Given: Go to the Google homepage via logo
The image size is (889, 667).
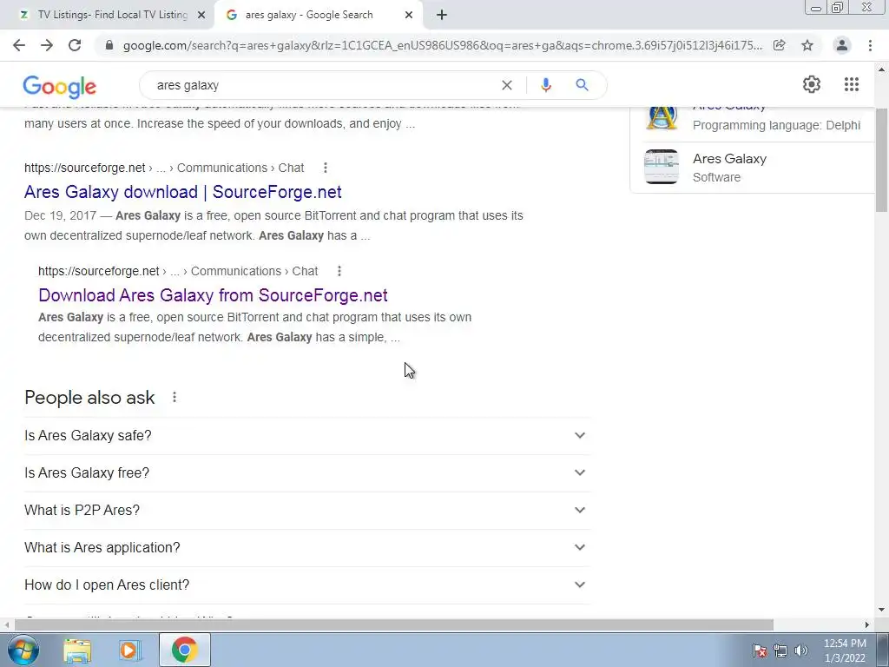Looking at the screenshot, I should (x=60, y=86).
